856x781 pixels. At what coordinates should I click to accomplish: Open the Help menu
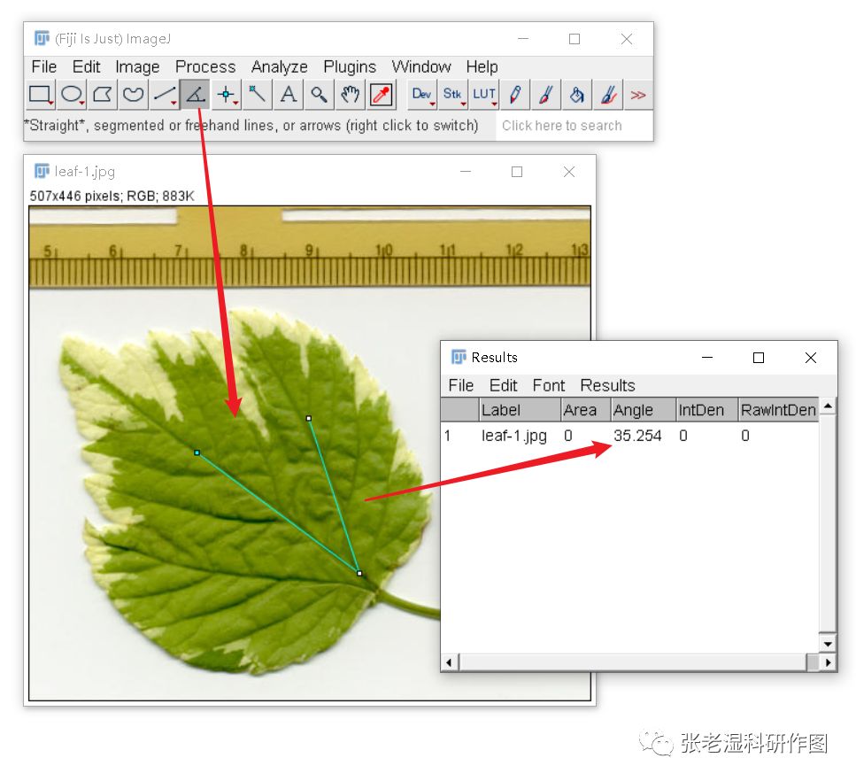click(482, 66)
